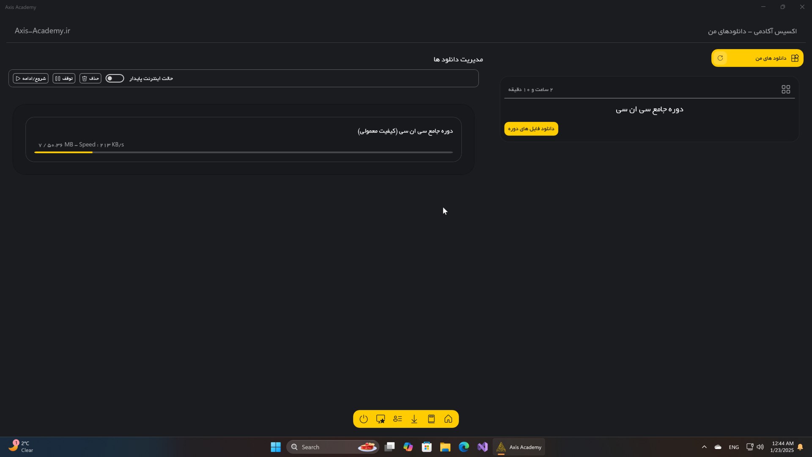
Task: Click the download arrow icon in dock
Action: click(414, 419)
